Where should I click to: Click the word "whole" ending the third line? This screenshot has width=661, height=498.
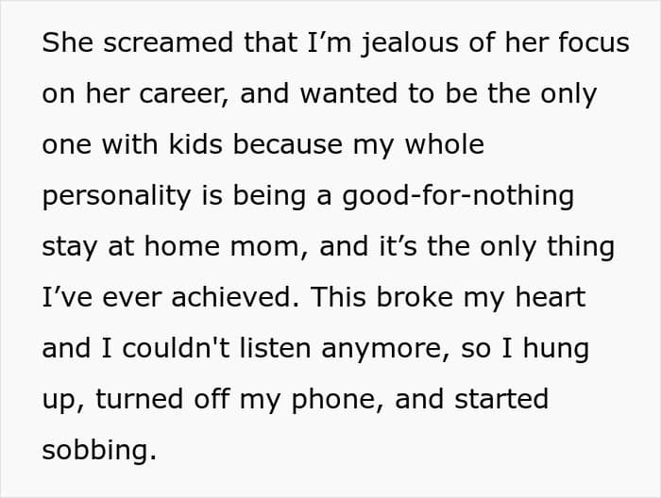click(x=445, y=144)
